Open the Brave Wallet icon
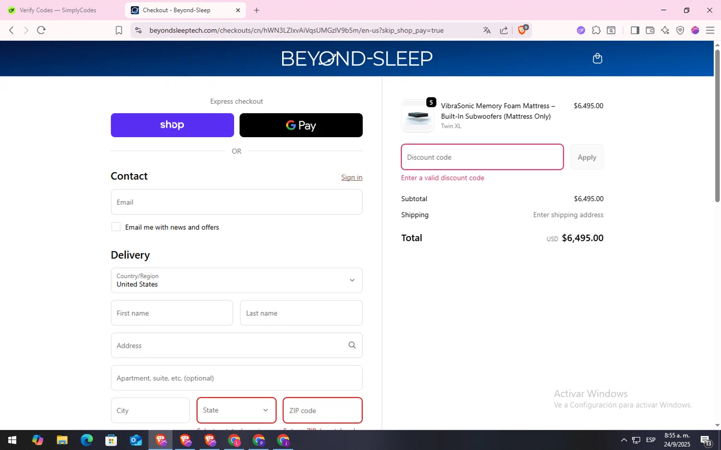The height and width of the screenshot is (450, 721). click(x=650, y=30)
